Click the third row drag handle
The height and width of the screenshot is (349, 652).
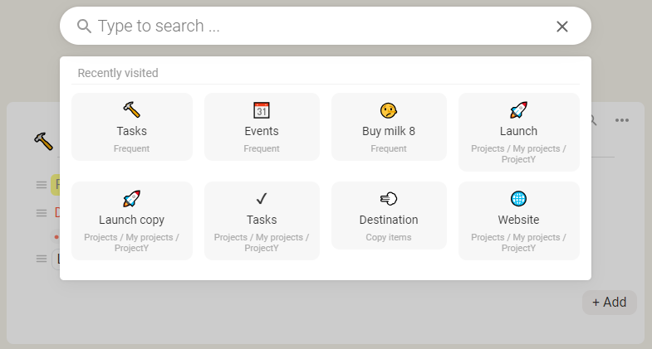click(42, 259)
